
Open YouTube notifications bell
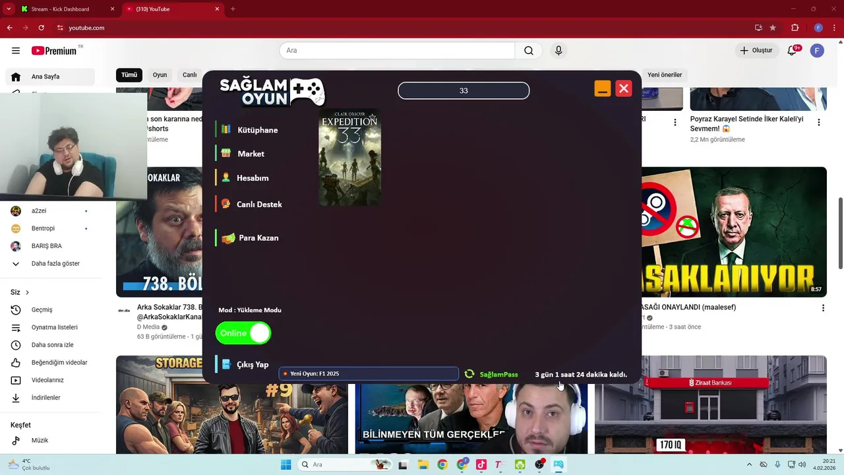pyautogui.click(x=793, y=50)
